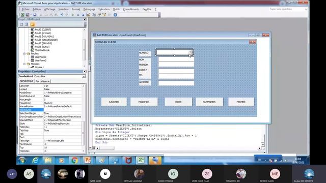Collapse the Feuilles folder node
This screenshot has width=326, height=183.
[x=24, y=53]
